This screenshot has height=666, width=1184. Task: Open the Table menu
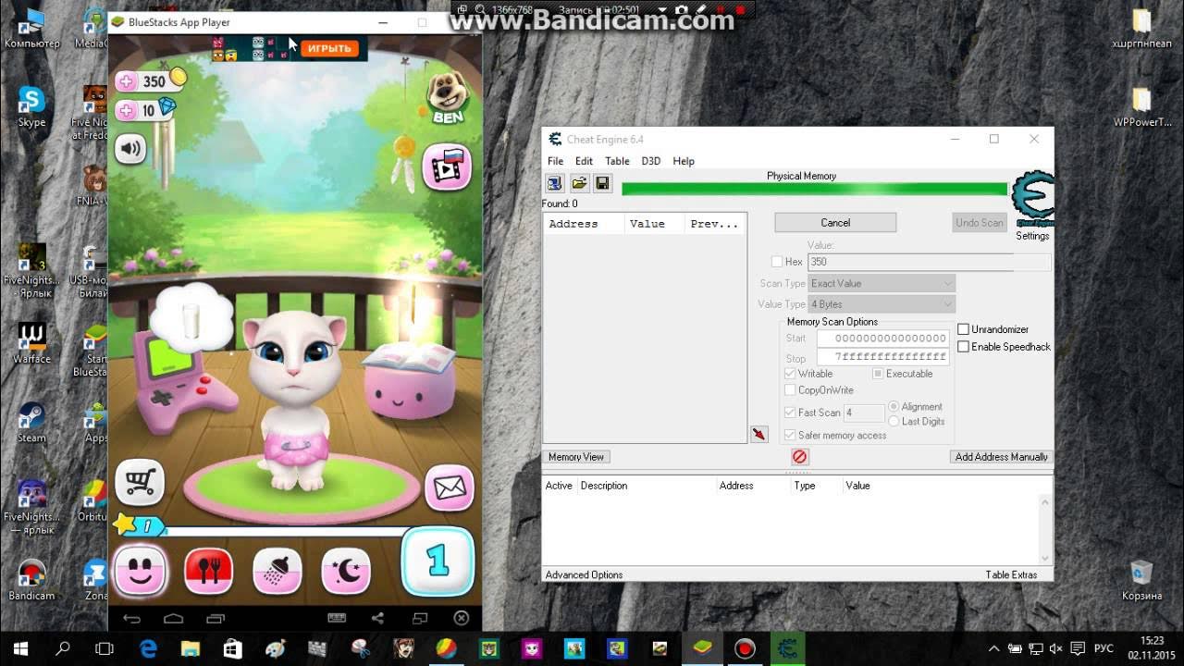617,161
